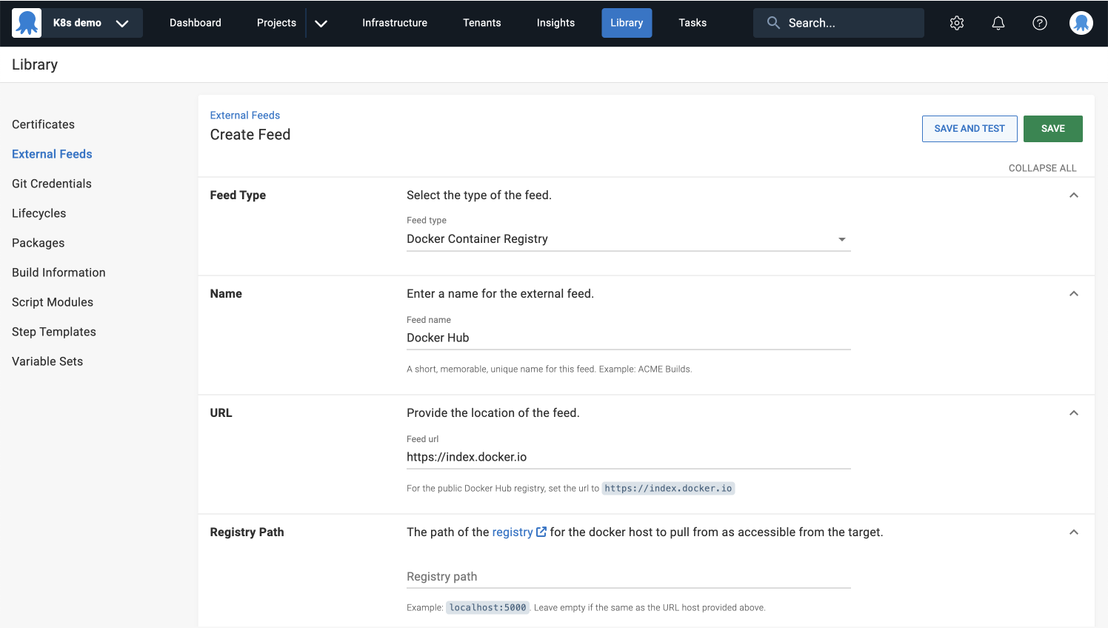This screenshot has height=628, width=1108.
Task: Navigate to the Insights menu item
Action: [x=555, y=23]
